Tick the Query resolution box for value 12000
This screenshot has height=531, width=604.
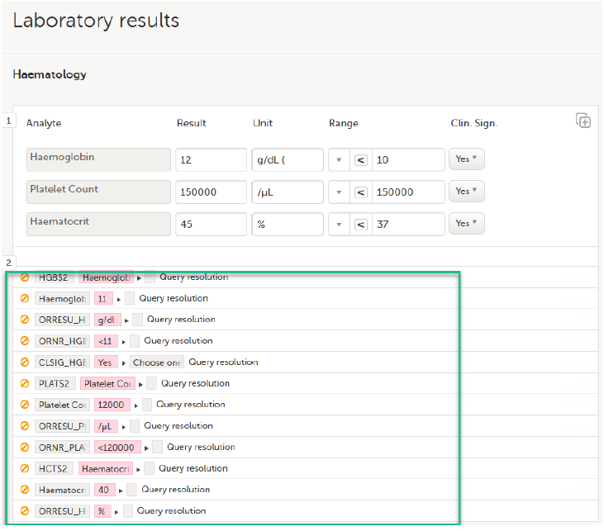[147, 405]
